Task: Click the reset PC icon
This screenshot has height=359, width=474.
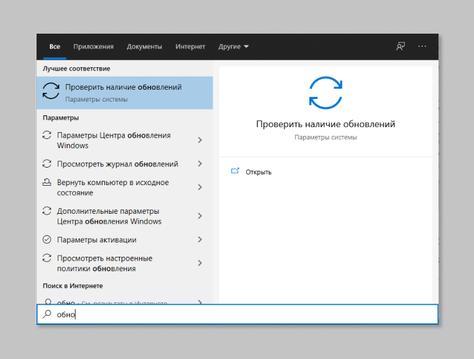Action: (47, 182)
